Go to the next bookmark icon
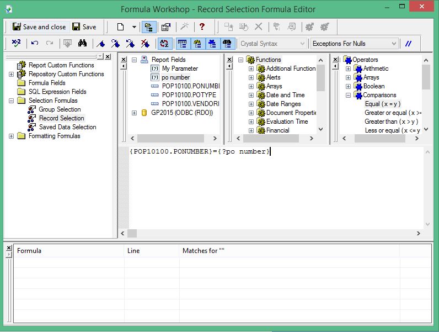The width and height of the screenshot is (439, 332). click(x=115, y=44)
